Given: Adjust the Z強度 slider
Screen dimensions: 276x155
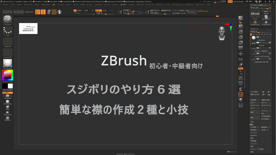Looking at the screenshot, I should [x=106, y=13].
